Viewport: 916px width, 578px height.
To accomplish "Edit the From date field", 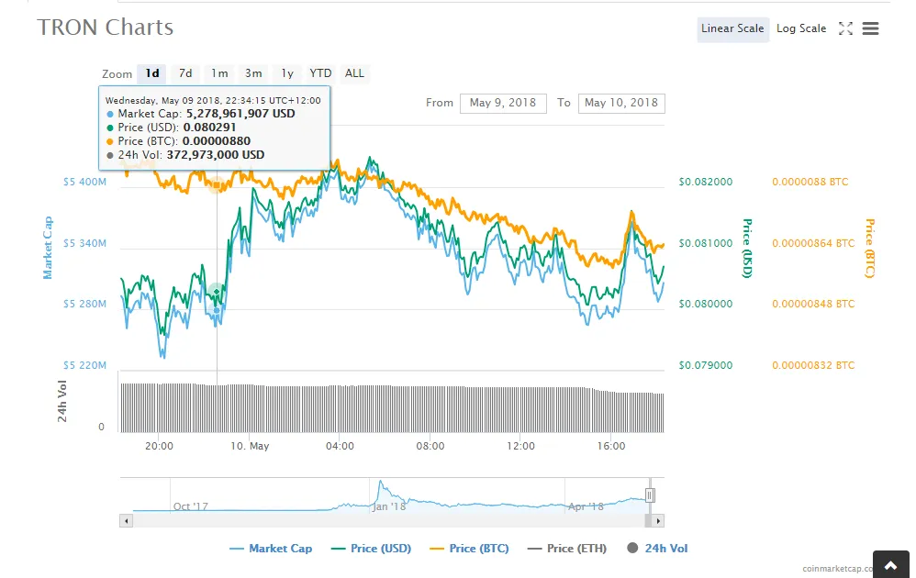I will point(503,104).
